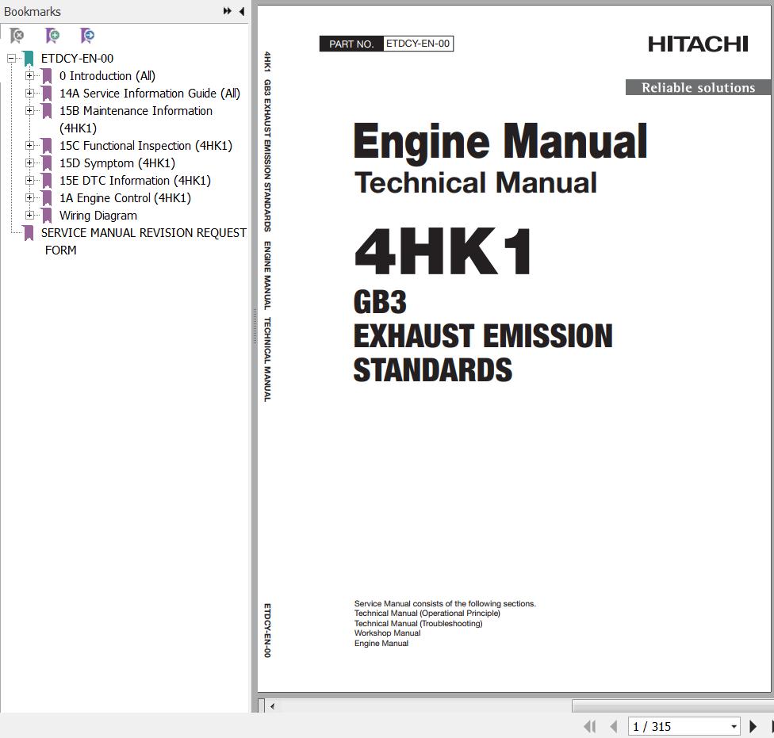
Task: Select 15E DTC Information (4HK1) bookmark
Action: click(135, 181)
